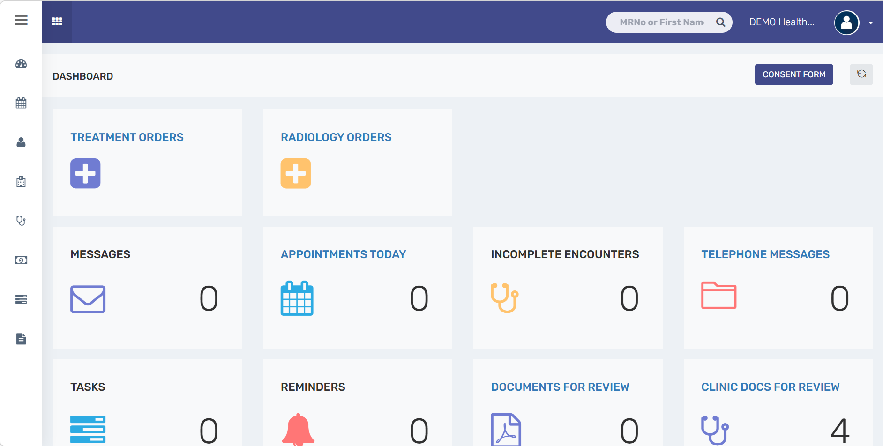Viewport: 883px width, 446px height.
Task: Click the server list icon in sidebar
Action: point(21,299)
